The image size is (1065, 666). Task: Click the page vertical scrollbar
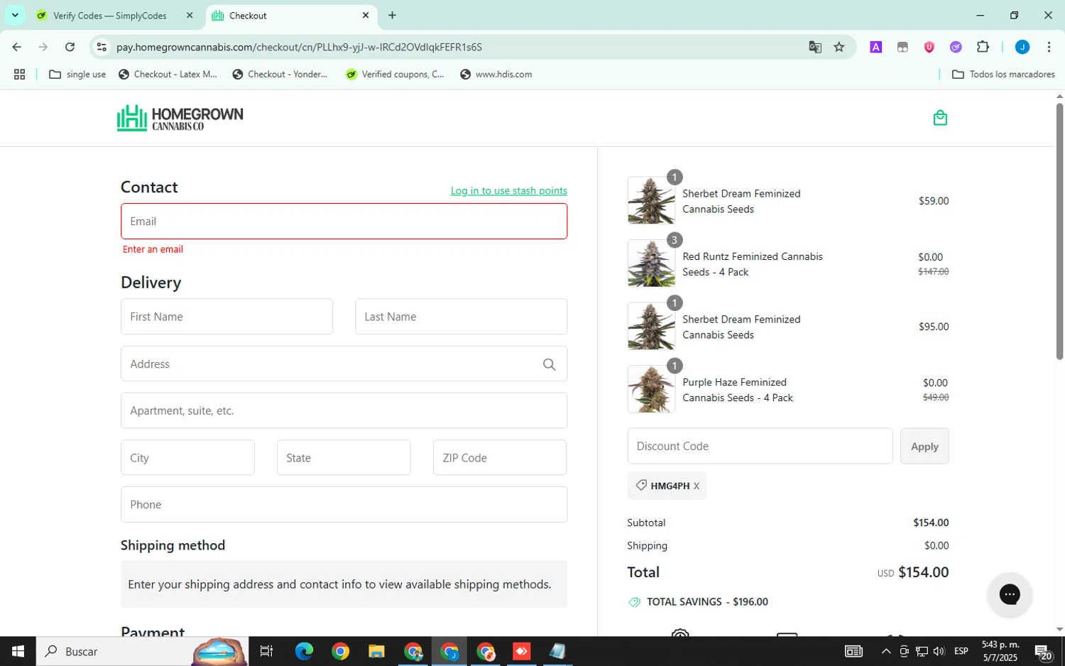point(1059,231)
